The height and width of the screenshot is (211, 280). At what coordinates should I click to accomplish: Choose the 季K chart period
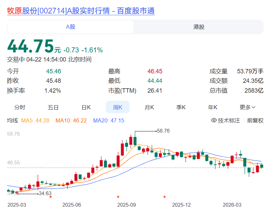coord(181,107)
